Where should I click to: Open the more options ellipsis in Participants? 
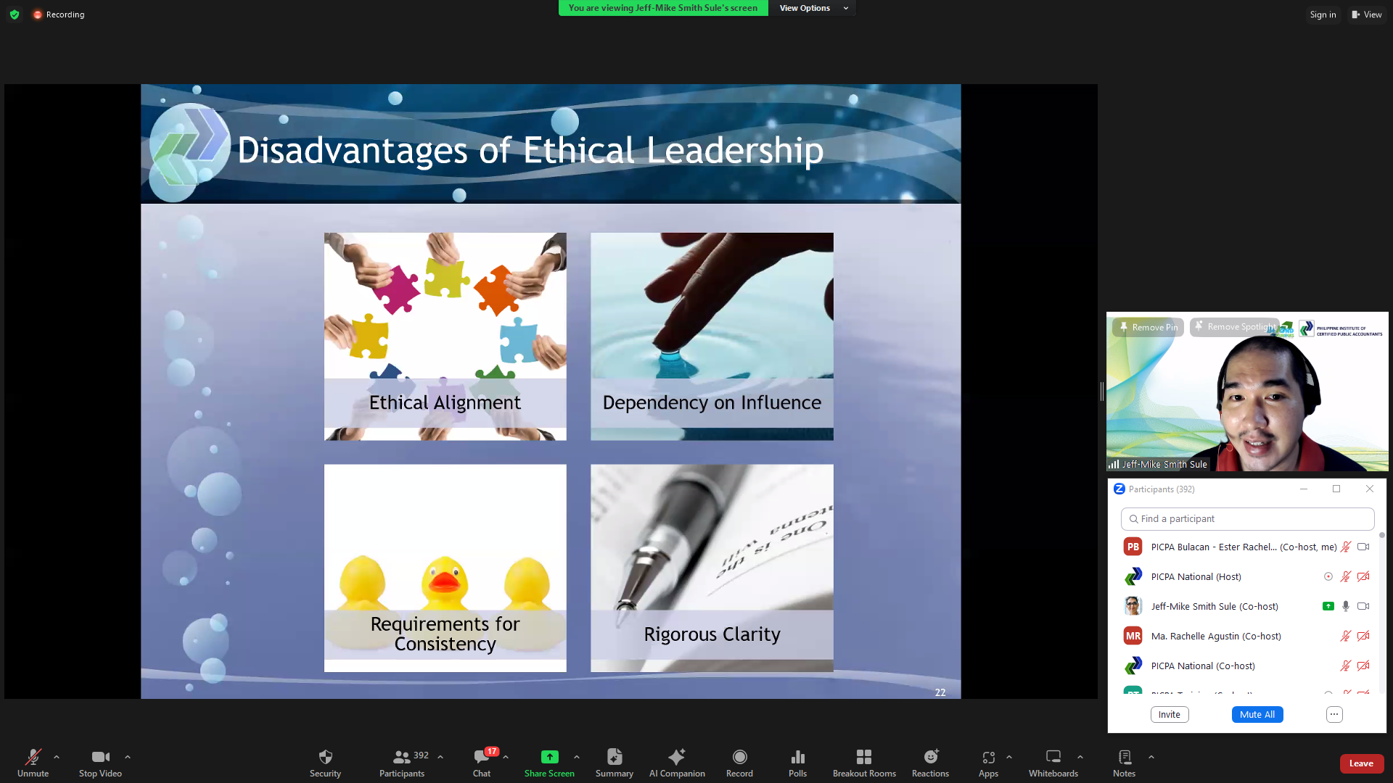click(1334, 714)
